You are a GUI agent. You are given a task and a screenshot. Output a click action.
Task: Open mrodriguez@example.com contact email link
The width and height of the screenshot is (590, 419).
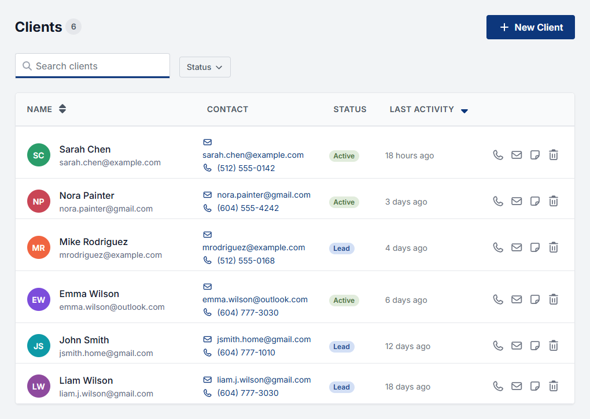tap(253, 247)
